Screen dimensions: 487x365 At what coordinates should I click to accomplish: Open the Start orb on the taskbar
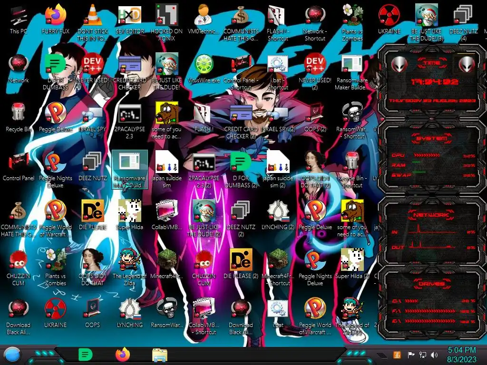pos(12,355)
